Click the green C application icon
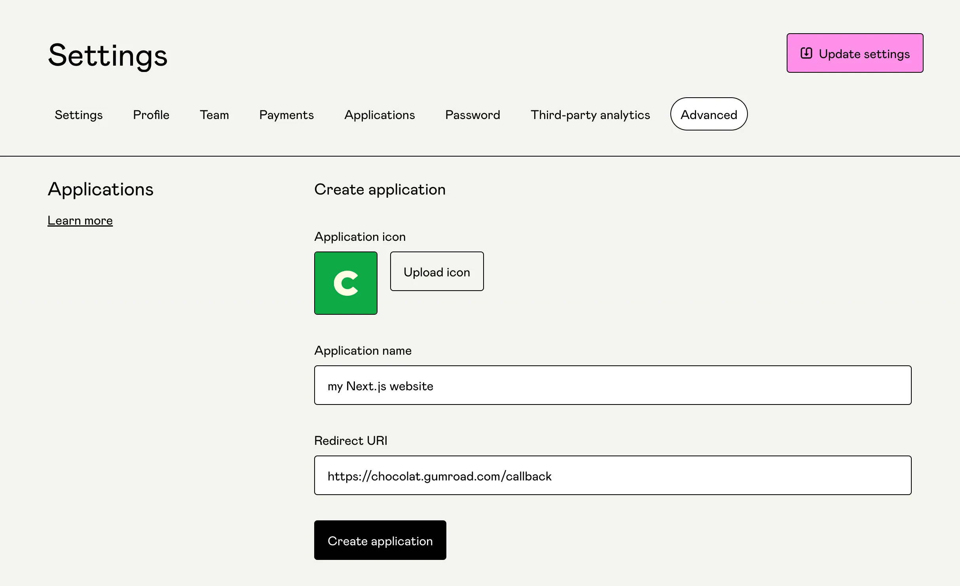960x586 pixels. click(x=345, y=283)
